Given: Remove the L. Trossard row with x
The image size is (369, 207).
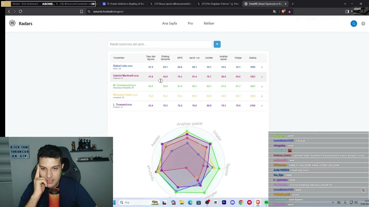Looking at the screenshot, I should [262, 106].
